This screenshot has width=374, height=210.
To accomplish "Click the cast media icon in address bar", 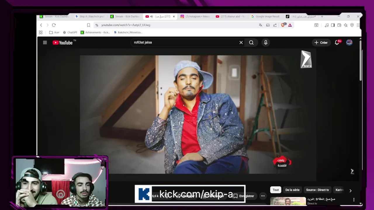I will point(268,25).
